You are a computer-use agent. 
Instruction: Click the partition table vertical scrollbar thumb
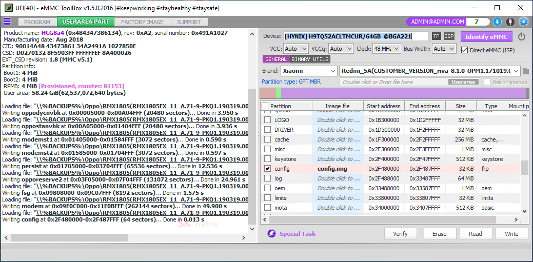click(x=524, y=168)
